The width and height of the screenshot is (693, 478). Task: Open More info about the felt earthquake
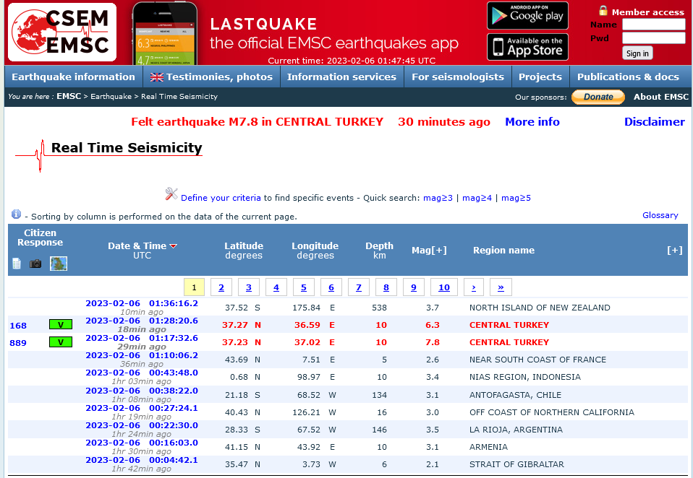coord(532,122)
